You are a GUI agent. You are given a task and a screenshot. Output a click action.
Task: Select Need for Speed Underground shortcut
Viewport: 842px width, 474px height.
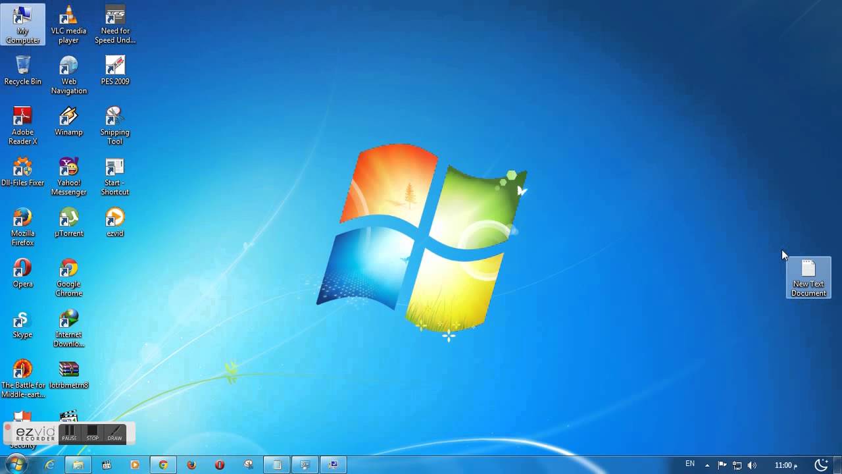point(115,24)
